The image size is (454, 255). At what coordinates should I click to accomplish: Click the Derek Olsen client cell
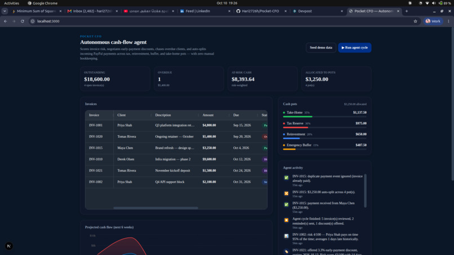(132, 159)
